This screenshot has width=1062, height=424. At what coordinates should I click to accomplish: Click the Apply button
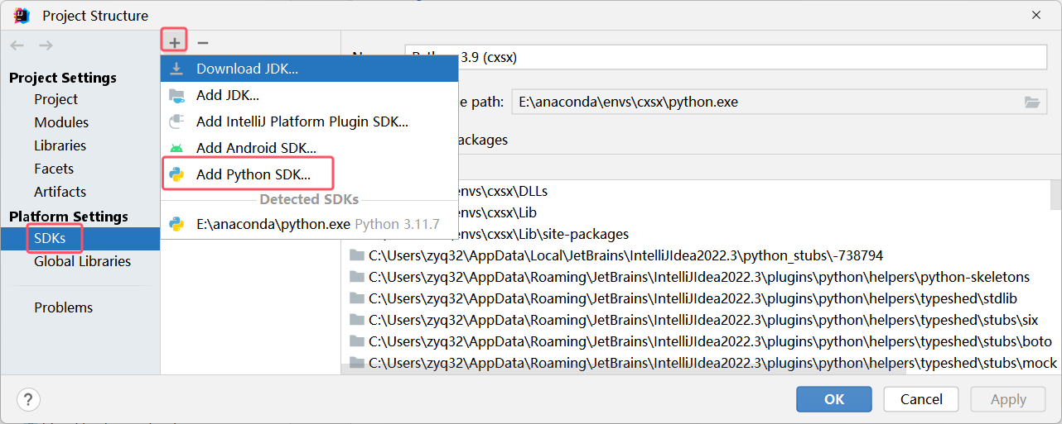click(1008, 399)
